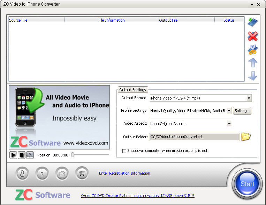Play the video preview
The width and height of the screenshot is (266, 205).
click(x=13, y=155)
